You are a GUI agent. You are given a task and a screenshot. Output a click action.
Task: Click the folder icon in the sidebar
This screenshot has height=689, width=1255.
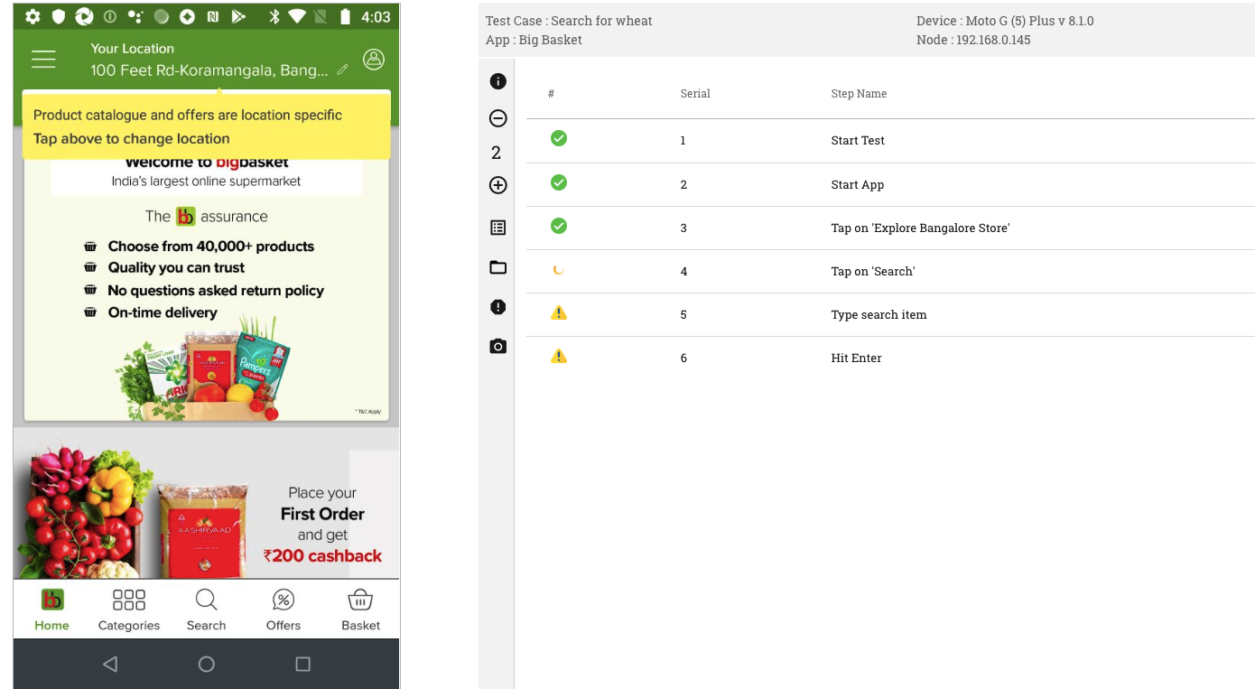pos(497,267)
